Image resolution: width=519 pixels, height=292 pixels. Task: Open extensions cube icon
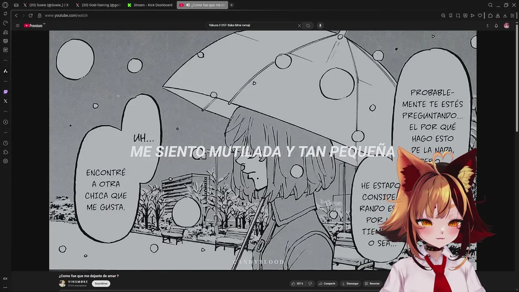[x=490, y=15]
